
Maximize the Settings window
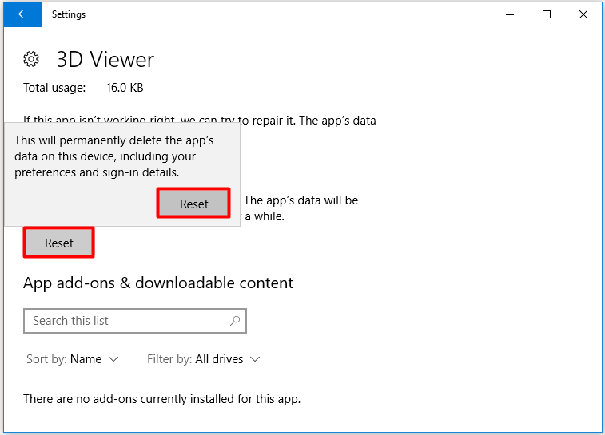pyautogui.click(x=547, y=14)
